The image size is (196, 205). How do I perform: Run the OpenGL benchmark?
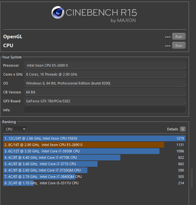point(179,36)
